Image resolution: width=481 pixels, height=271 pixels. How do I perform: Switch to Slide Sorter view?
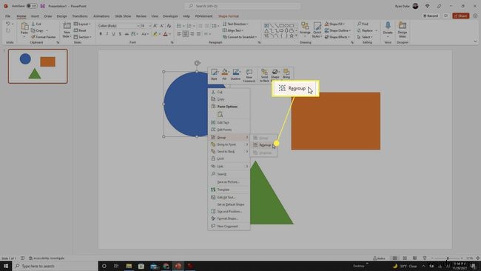[x=405, y=258]
